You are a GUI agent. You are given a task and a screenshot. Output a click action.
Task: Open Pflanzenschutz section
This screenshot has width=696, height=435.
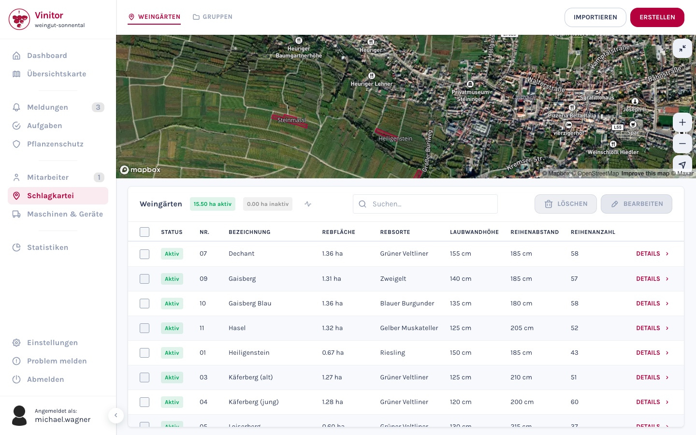coord(58,144)
